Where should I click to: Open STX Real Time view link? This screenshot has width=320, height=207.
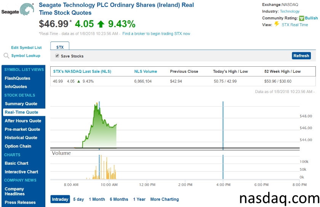point(295,25)
